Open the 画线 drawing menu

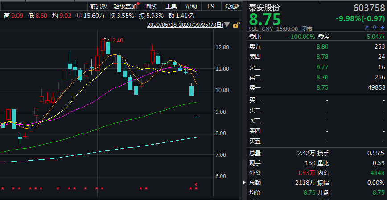point(151,6)
